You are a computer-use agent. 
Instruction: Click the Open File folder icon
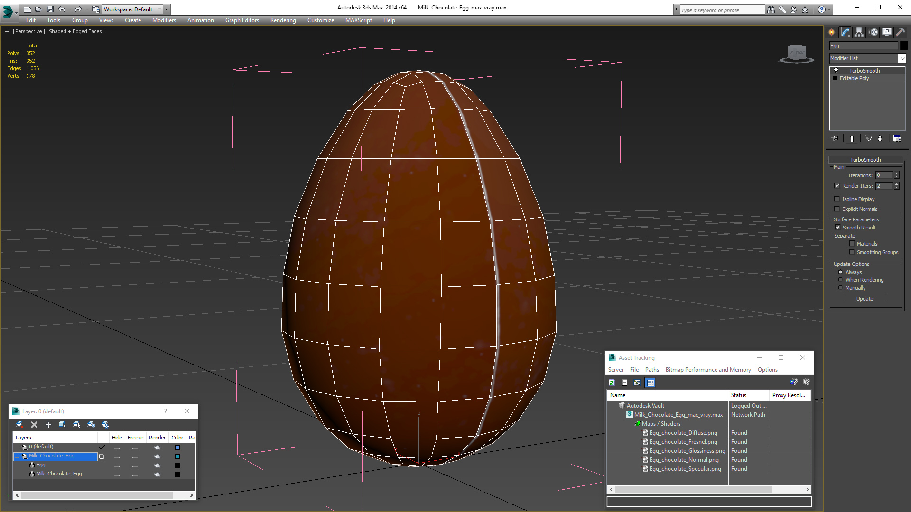click(x=38, y=9)
